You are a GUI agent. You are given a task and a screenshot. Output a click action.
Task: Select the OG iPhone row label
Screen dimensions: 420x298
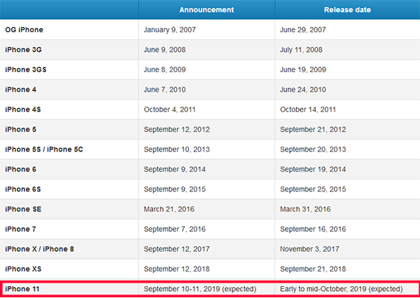tap(25, 30)
